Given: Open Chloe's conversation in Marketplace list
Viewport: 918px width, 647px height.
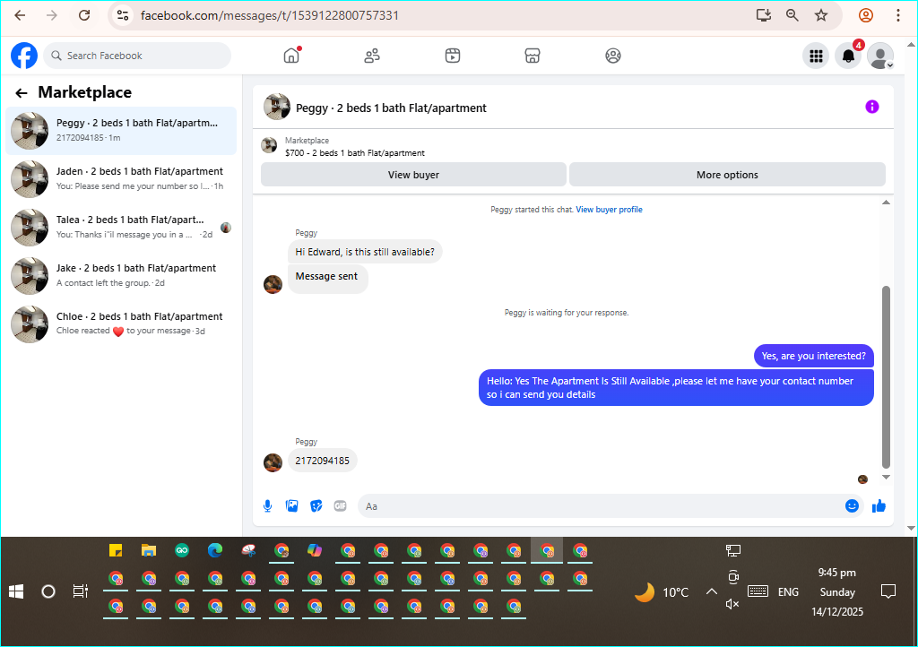Looking at the screenshot, I should coord(121,323).
